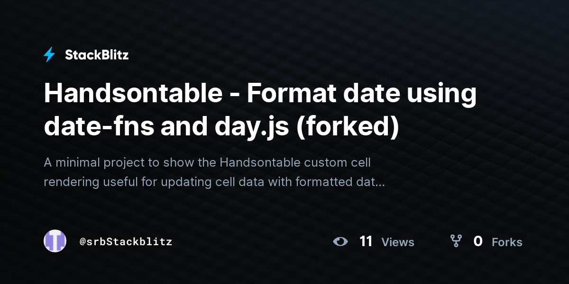Click the Views label
The height and width of the screenshot is (284, 569).
pos(398,242)
